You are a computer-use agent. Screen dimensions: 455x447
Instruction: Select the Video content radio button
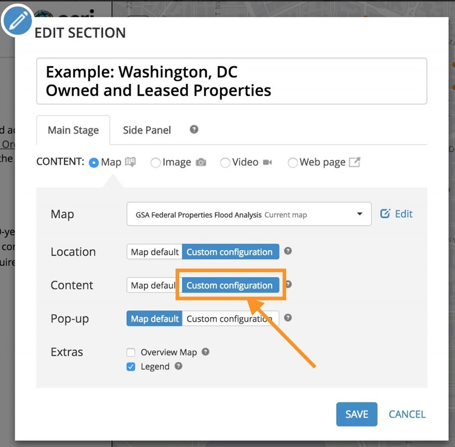click(x=225, y=163)
